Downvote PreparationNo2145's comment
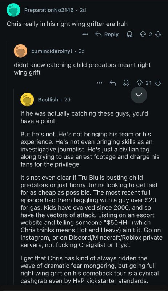 (x=158, y=35)
